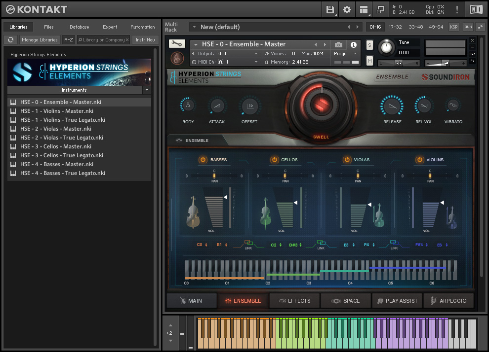Click the Rel Vol knob

(x=424, y=106)
